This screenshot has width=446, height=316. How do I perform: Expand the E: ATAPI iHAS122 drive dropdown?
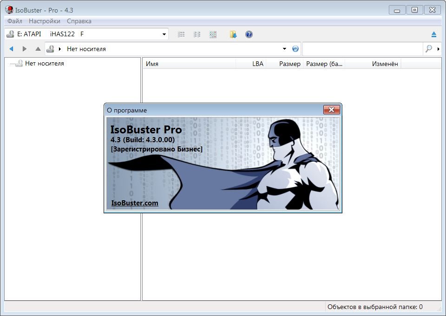164,34
